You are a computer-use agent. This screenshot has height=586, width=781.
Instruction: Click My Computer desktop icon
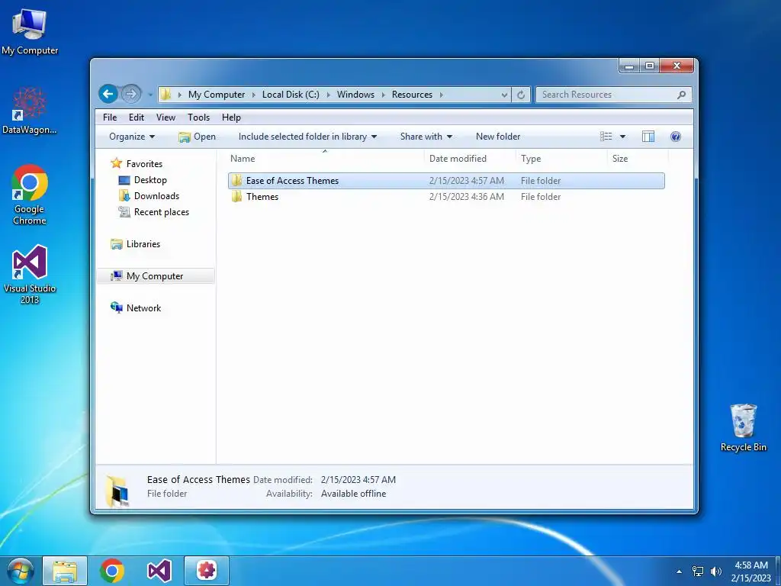coord(30,32)
